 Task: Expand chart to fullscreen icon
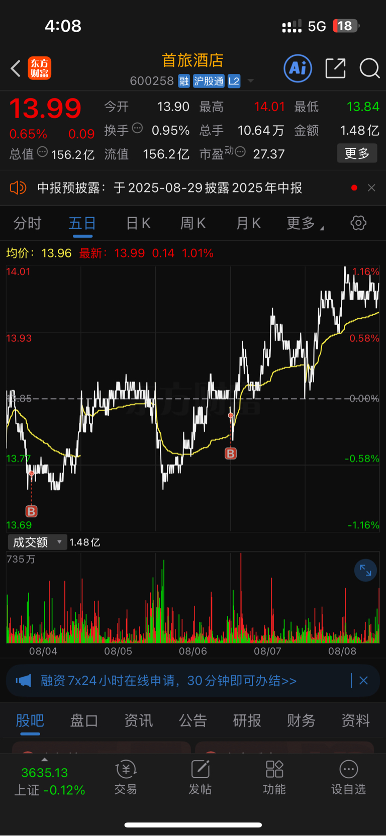[365, 571]
